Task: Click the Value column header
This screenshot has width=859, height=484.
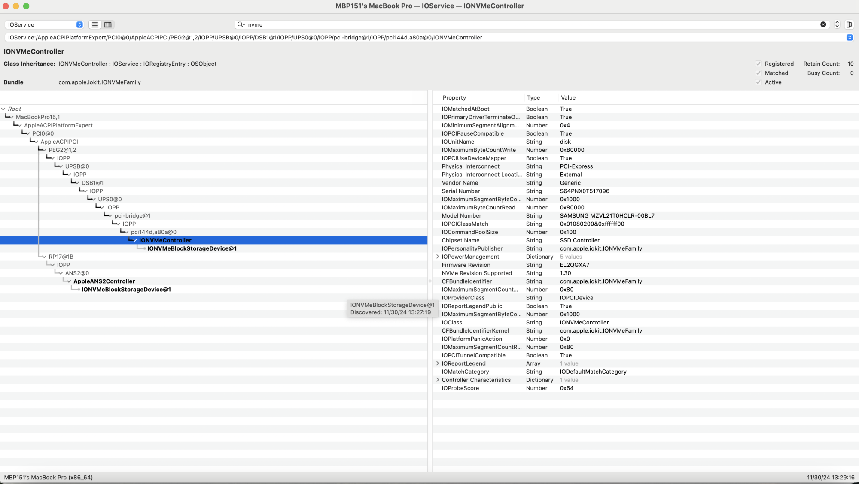Action: pyautogui.click(x=568, y=98)
